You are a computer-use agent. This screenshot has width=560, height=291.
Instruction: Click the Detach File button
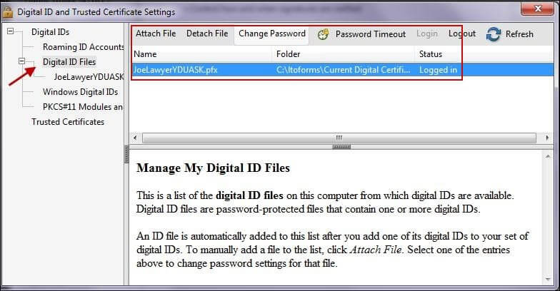(x=207, y=34)
